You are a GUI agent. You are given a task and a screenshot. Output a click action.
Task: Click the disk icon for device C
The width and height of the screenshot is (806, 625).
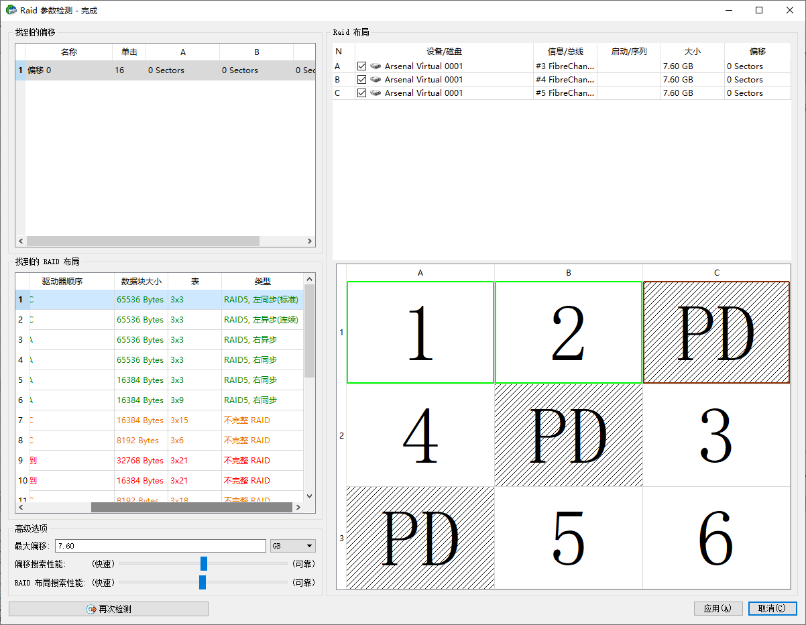(x=376, y=93)
